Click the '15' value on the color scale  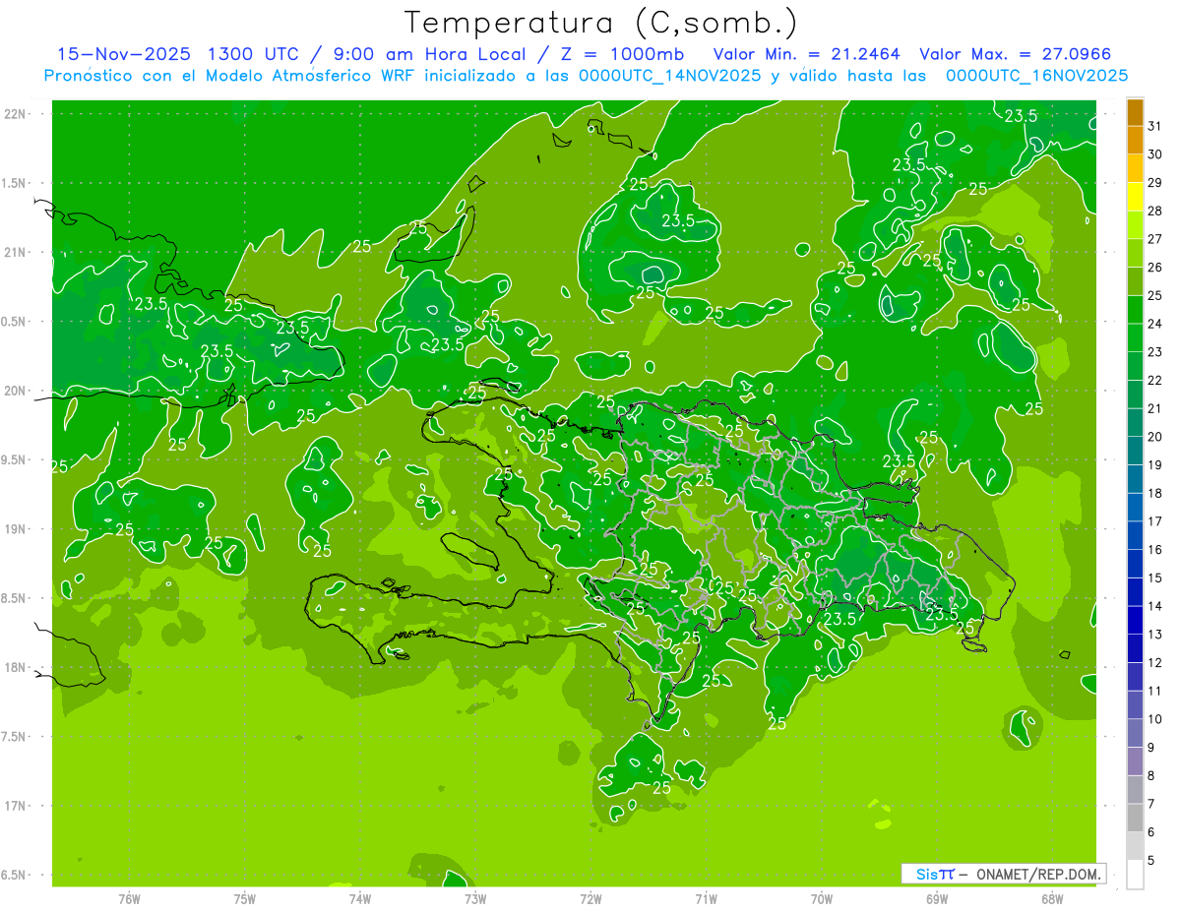[1155, 578]
